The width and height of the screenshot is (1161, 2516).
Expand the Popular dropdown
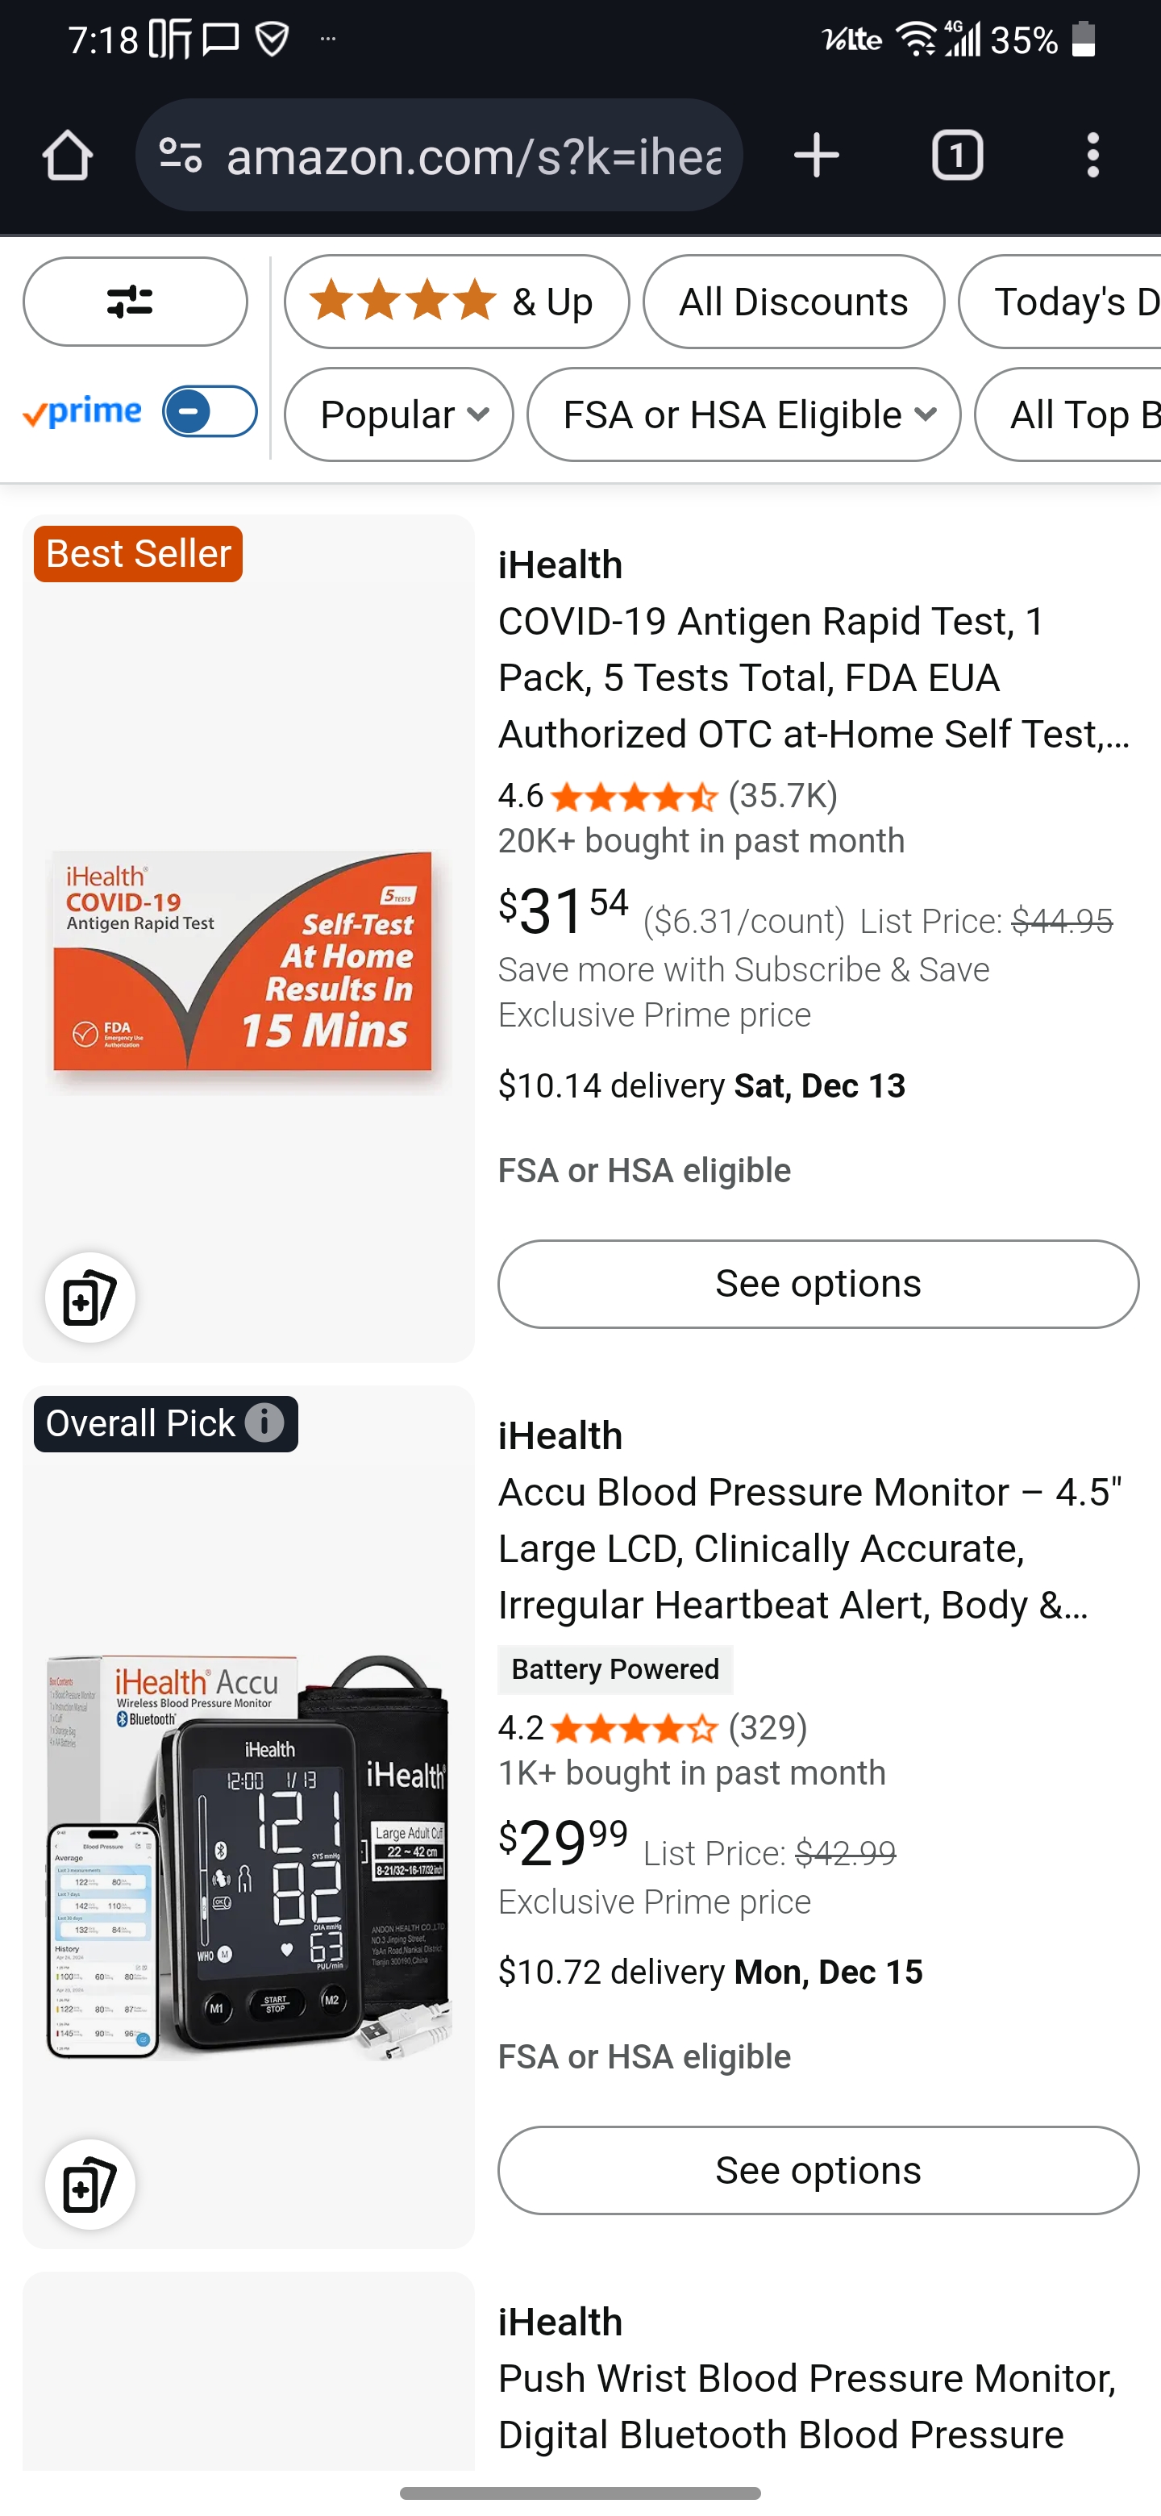point(398,415)
